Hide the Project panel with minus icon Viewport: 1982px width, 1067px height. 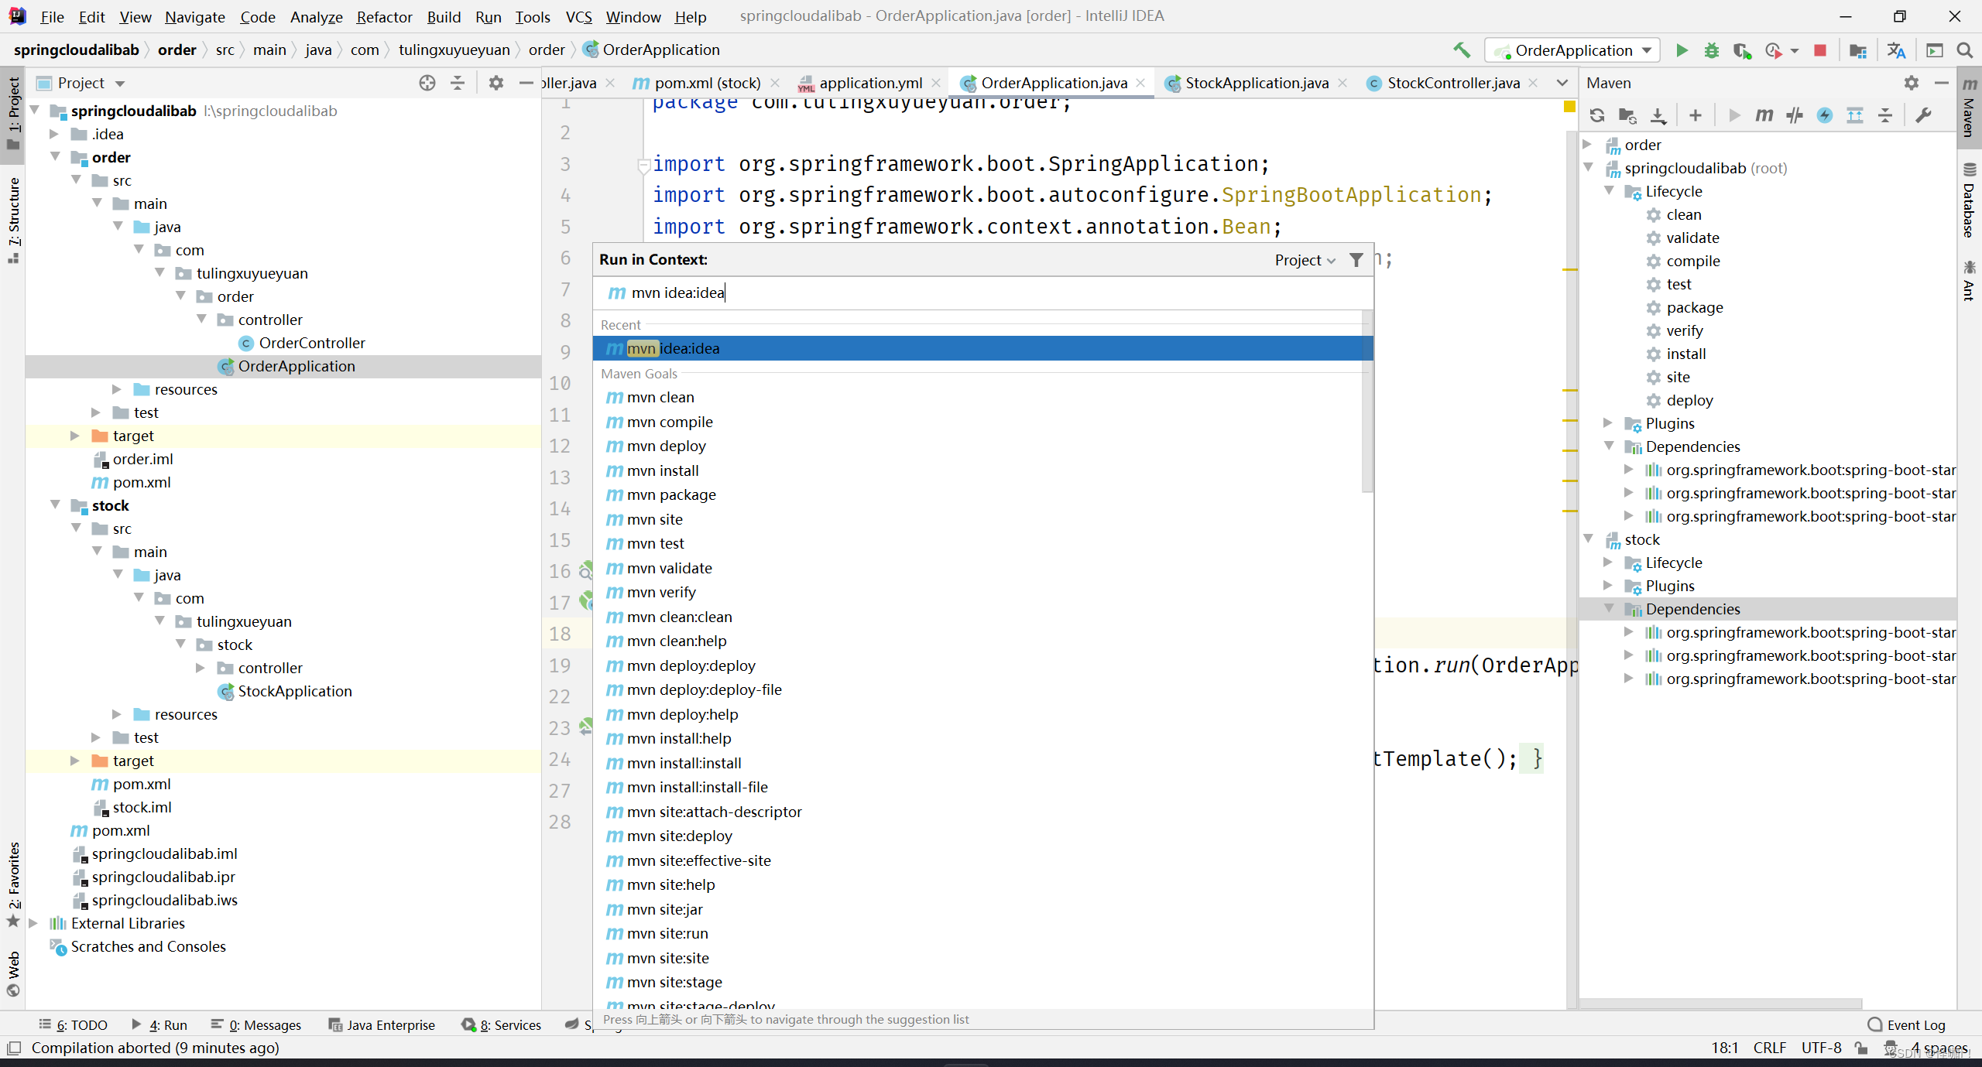(x=526, y=83)
